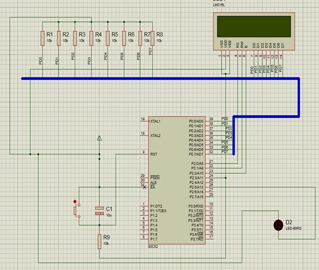Screen dimensions: 319x270
Task: Select resistor R4 symbol
Action: [92, 38]
